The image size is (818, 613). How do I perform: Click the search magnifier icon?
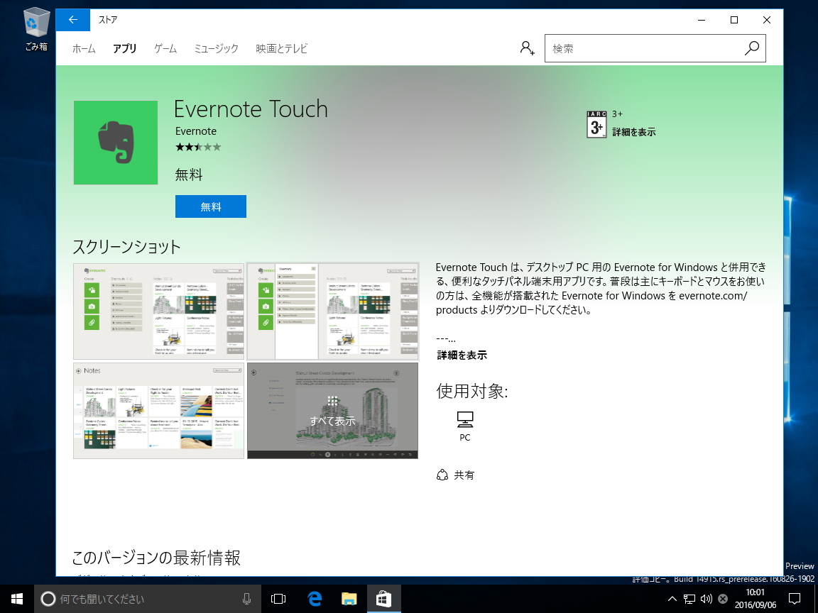[751, 48]
